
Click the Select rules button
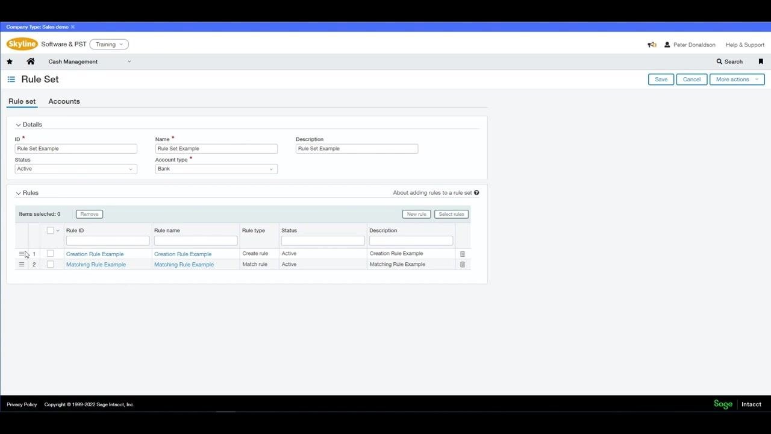pos(451,214)
